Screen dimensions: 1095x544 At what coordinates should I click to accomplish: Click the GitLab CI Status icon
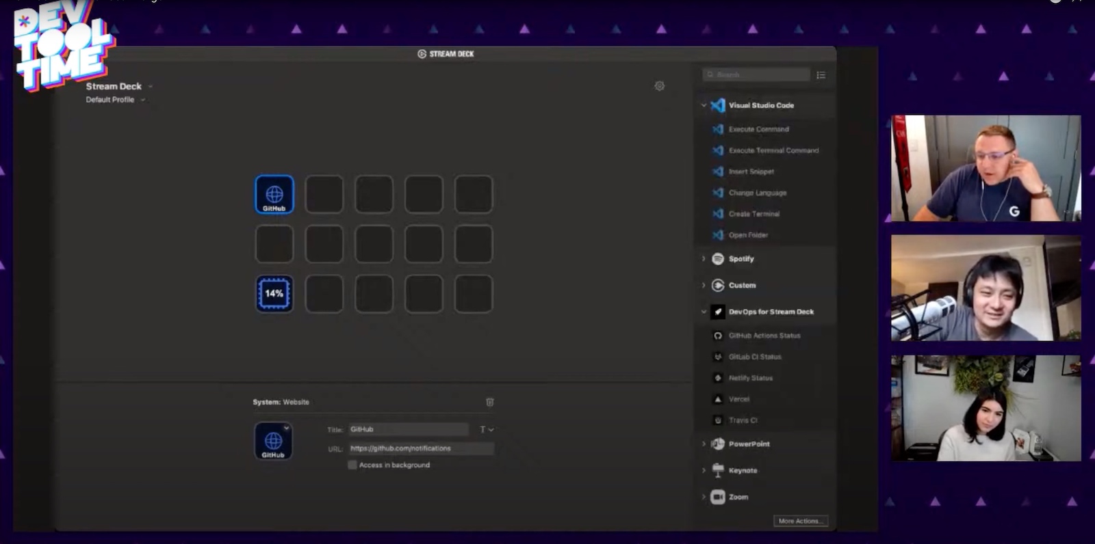pyautogui.click(x=718, y=357)
